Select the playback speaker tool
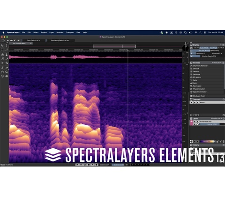The height and width of the screenshot is (197, 225). [7, 76]
